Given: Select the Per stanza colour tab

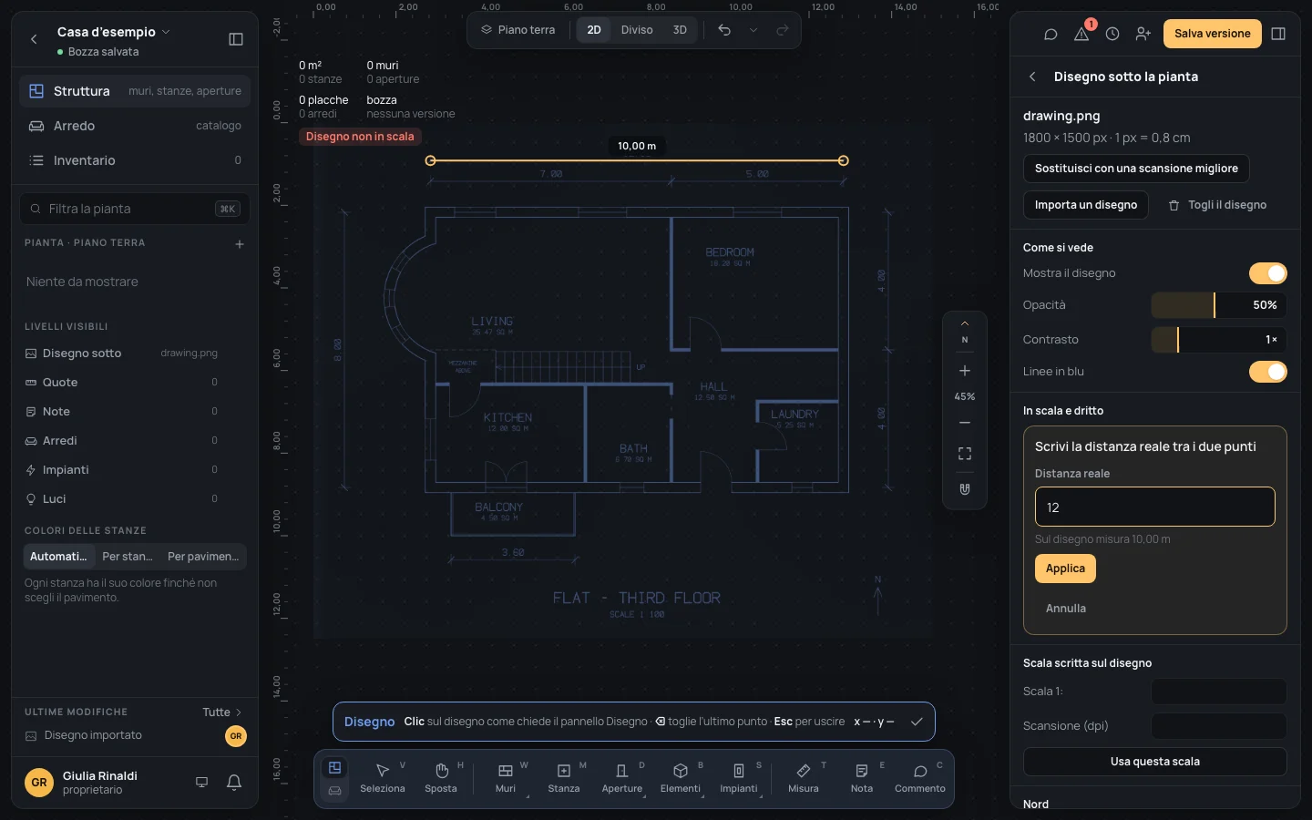Looking at the screenshot, I should pyautogui.click(x=128, y=557).
